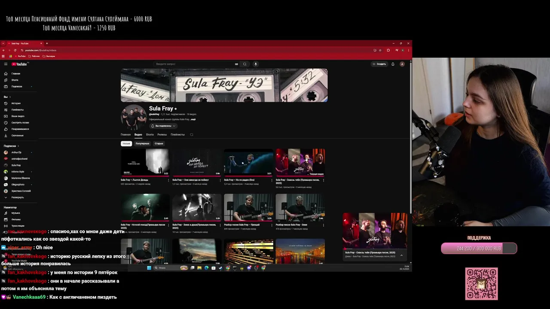Go back with the browser back arrow

tap(3, 50)
